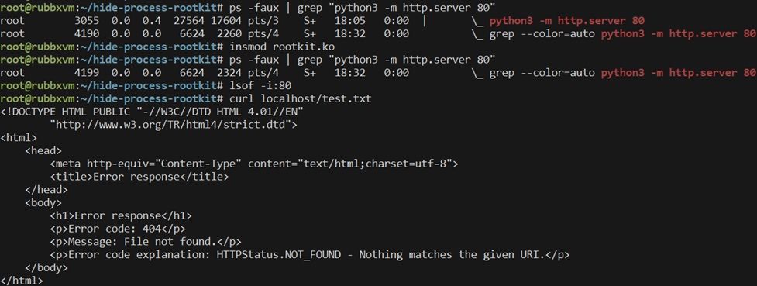
Task: Click the DOCTYPE HTML PUBLIC declaration line
Action: click(152, 112)
